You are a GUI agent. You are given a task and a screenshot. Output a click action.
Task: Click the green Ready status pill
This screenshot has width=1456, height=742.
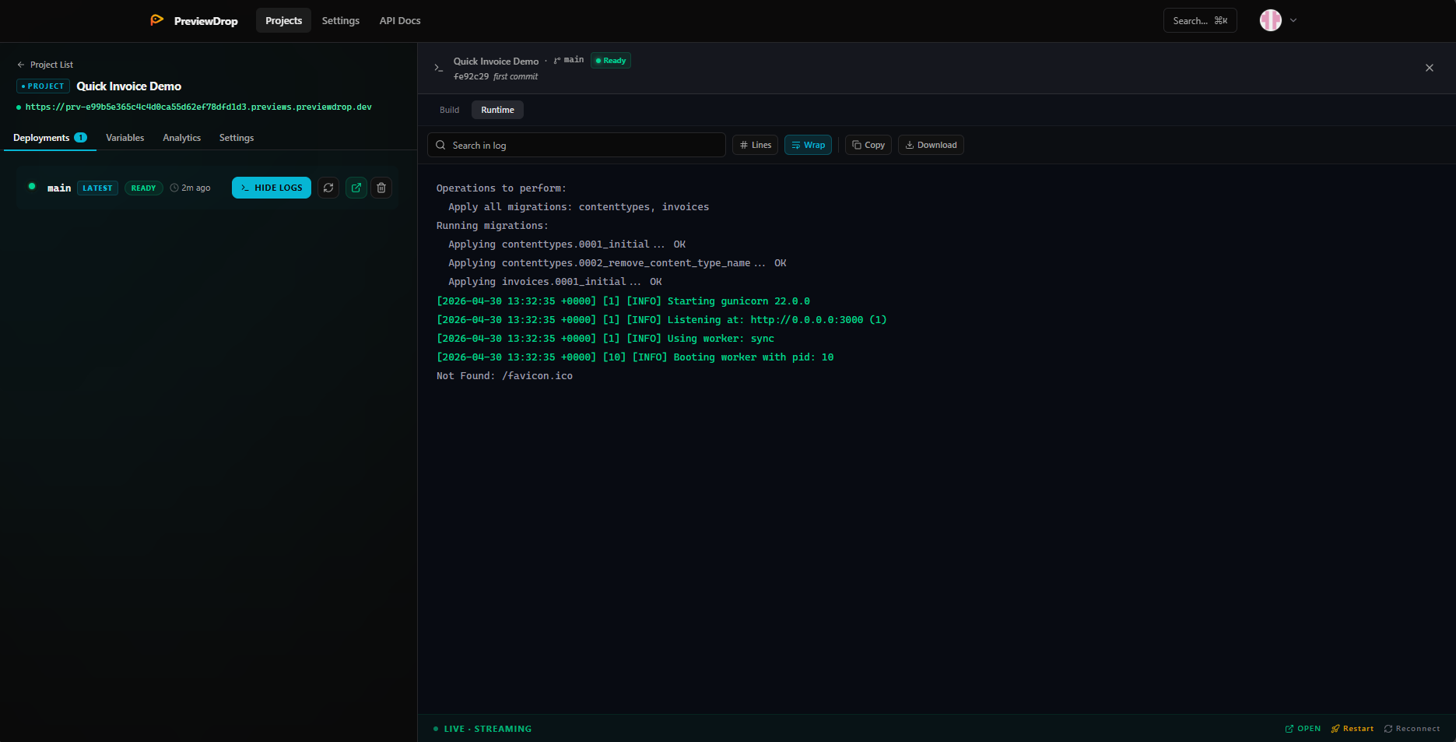point(610,60)
